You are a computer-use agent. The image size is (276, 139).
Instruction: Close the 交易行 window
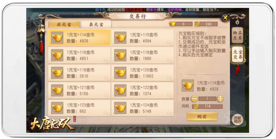point(225,18)
